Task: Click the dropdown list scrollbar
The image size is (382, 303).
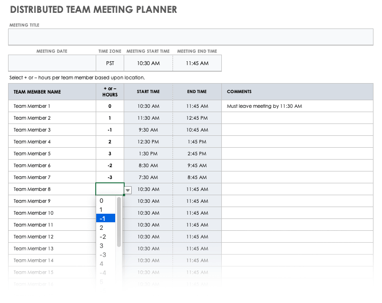Action: [x=119, y=222]
